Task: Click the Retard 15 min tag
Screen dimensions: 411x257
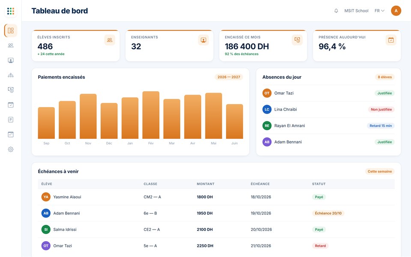Action: [381, 126]
